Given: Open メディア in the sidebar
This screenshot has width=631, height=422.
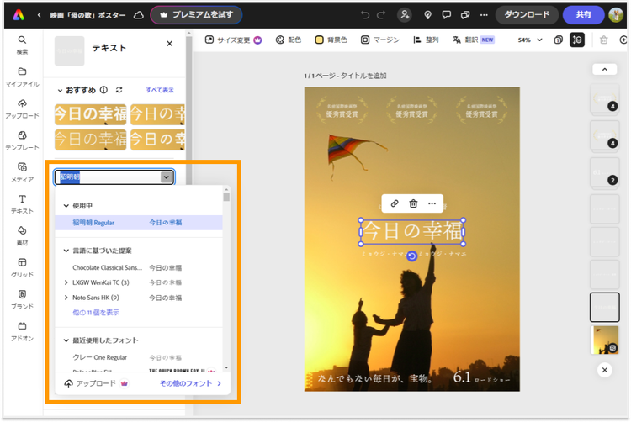Looking at the screenshot, I should [x=22, y=172].
